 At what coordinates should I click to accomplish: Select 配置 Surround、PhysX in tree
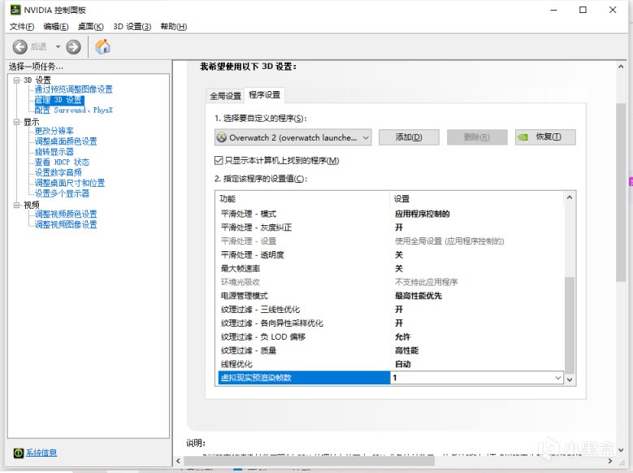73,111
